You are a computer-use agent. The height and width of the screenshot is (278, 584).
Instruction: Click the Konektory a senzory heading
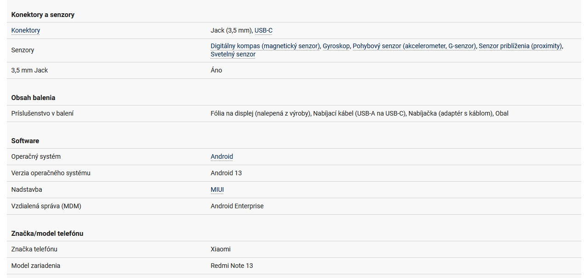(x=43, y=15)
